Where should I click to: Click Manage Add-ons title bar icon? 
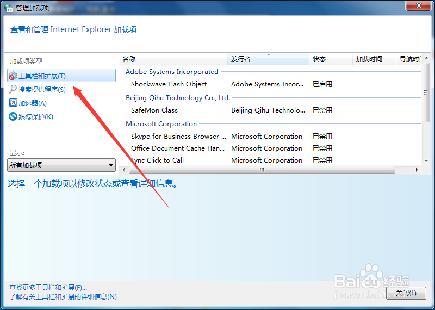point(9,8)
